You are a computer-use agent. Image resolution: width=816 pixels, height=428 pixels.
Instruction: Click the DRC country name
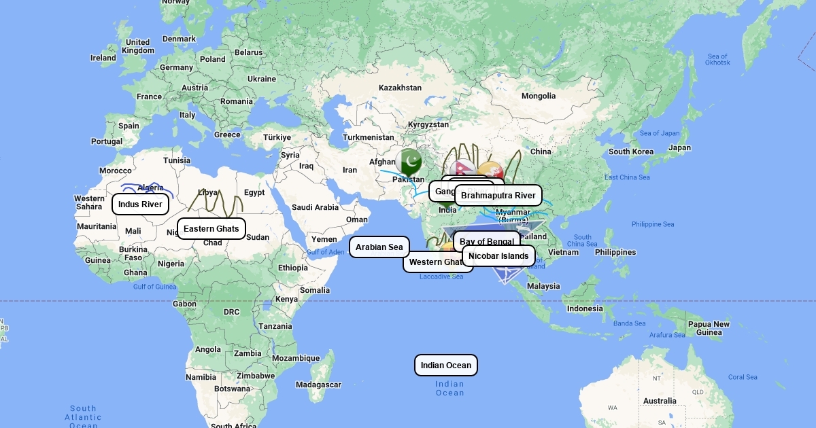tap(231, 312)
